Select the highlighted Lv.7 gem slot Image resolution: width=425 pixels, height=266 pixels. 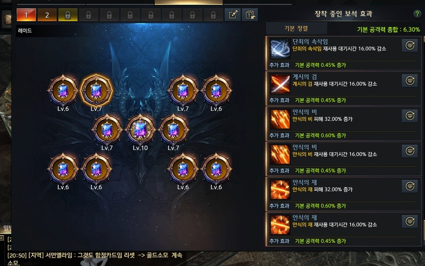[96, 90]
